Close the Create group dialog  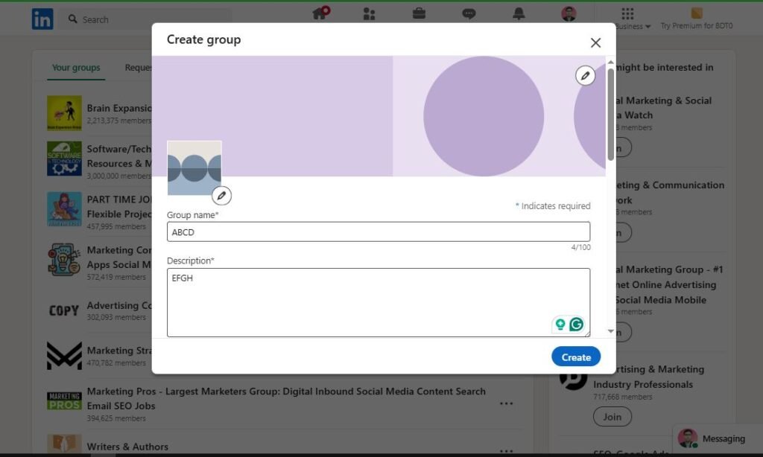tap(595, 42)
